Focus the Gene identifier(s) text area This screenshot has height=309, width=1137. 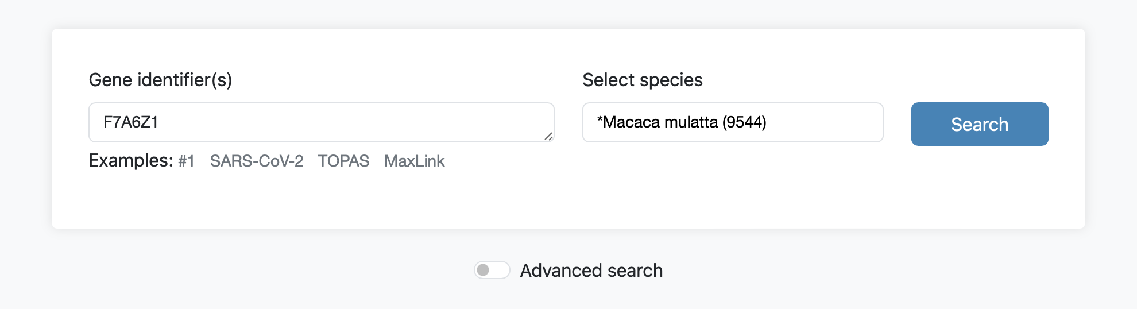pos(322,122)
